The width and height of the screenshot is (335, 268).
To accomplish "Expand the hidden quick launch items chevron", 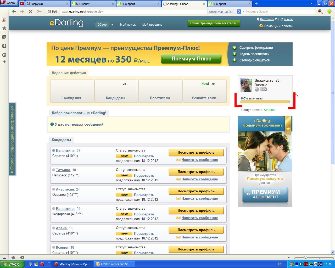I will (x=48, y=263).
